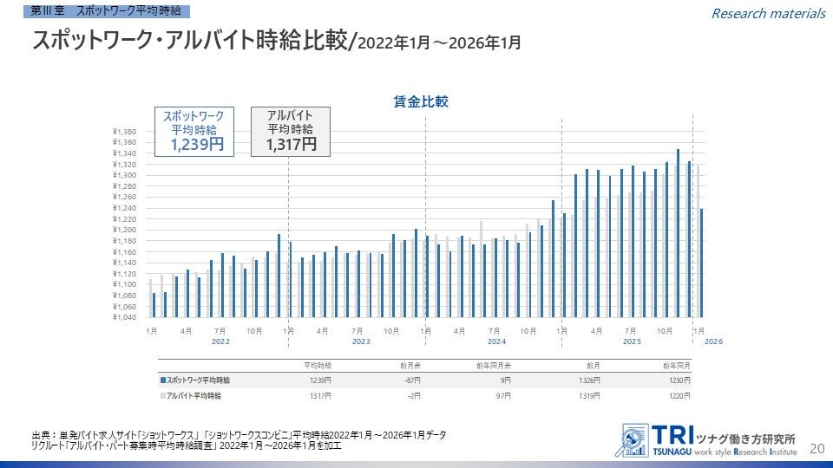Click the page number 20
833x468 pixels.
(817, 448)
